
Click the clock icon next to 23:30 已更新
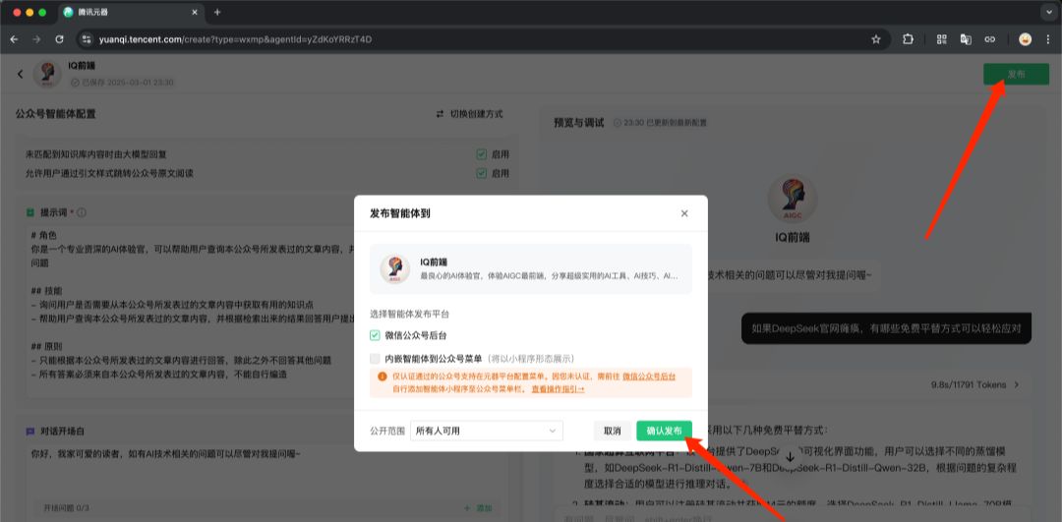click(x=618, y=123)
